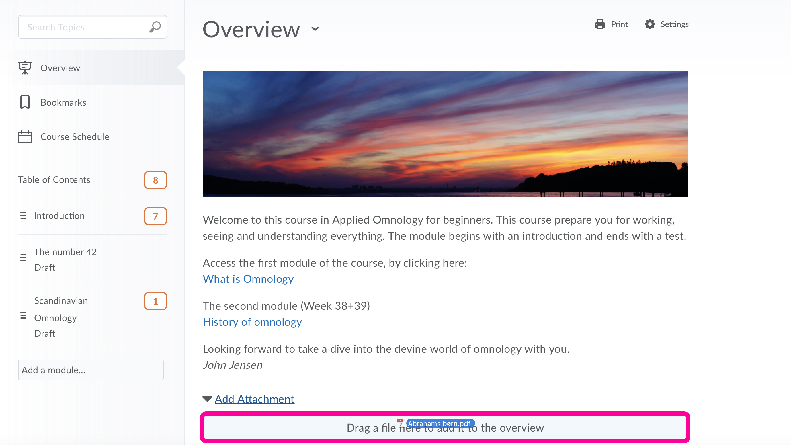Image resolution: width=791 pixels, height=445 pixels.
Task: Select Table of Contents in sidebar
Action: [54, 180]
